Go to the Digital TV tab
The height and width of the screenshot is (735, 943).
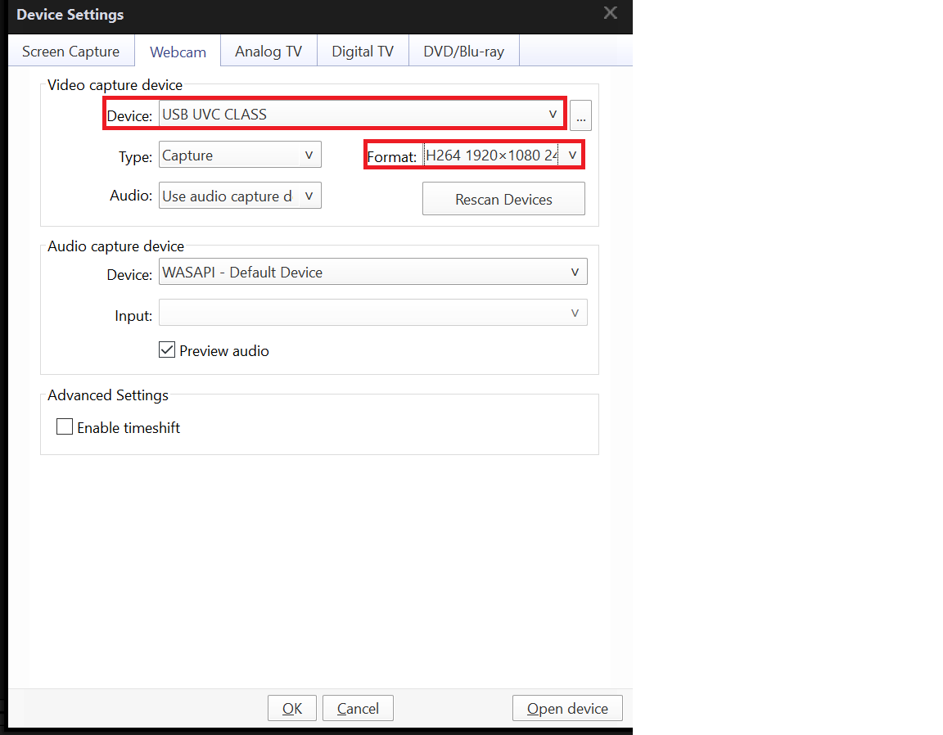coord(363,52)
